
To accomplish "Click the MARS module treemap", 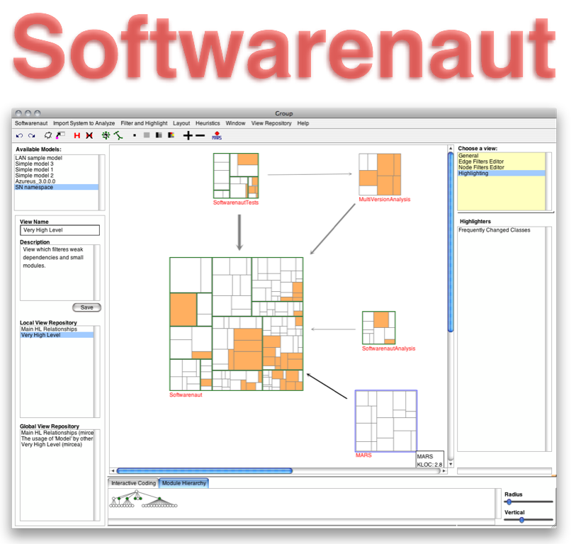I will 385,421.
